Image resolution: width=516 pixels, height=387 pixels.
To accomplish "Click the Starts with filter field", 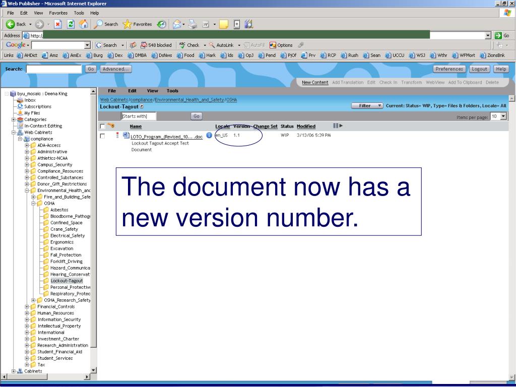I will click(139, 116).
